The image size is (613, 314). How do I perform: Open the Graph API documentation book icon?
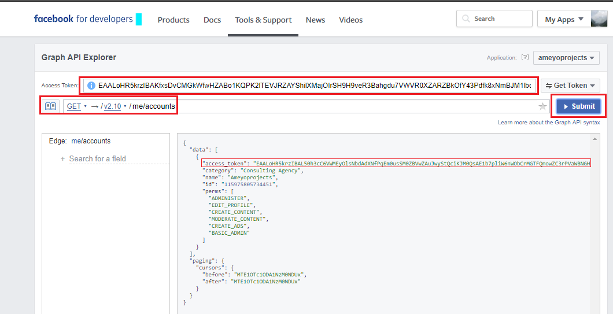pyautogui.click(x=50, y=106)
